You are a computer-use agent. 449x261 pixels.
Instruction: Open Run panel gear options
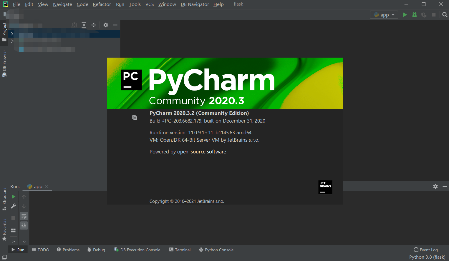pyautogui.click(x=435, y=186)
